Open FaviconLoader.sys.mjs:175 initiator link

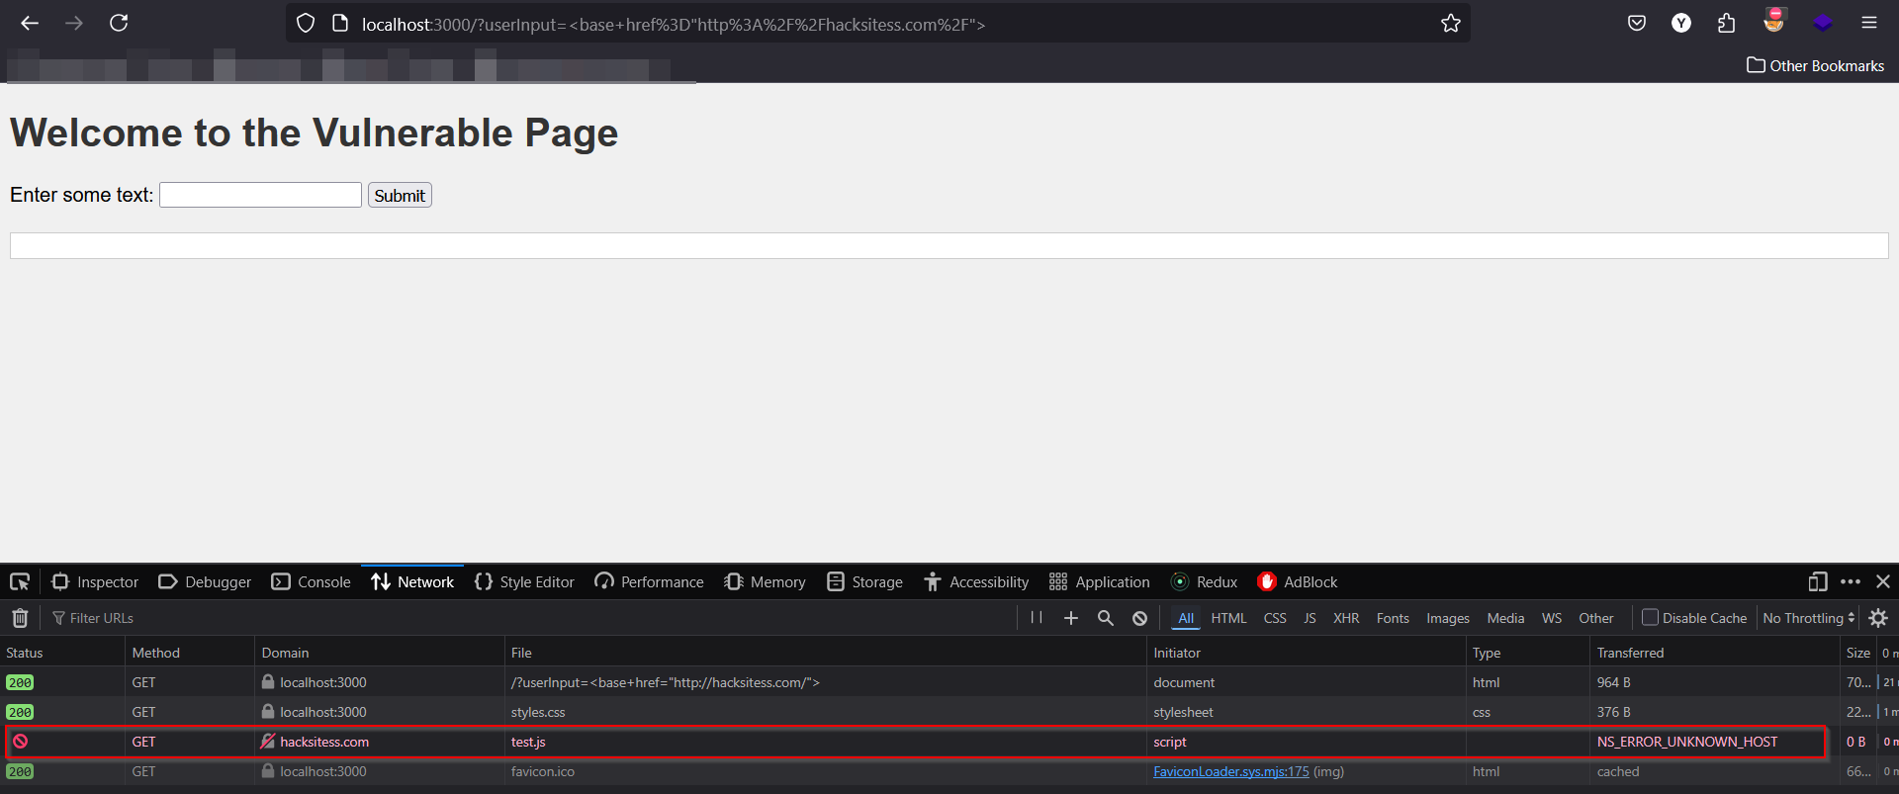coord(1231,771)
